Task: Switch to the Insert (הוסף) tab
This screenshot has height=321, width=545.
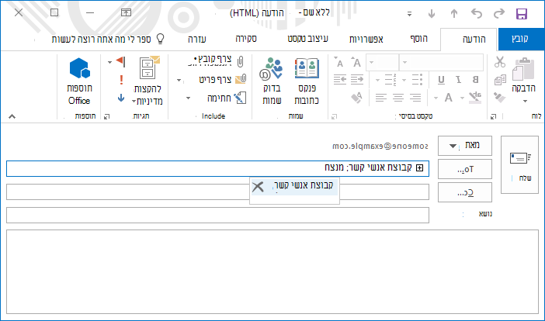Action: tap(418, 39)
